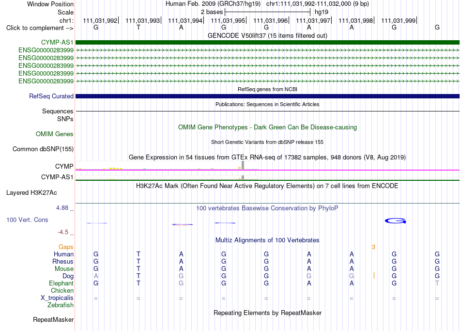460x331 pixels.
Task: Click the "X_tropicalis" species row label
Action: point(57,298)
